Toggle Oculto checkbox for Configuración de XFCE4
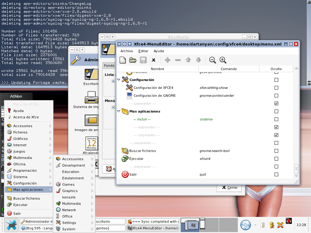The image size is (311, 233). pos(276,88)
